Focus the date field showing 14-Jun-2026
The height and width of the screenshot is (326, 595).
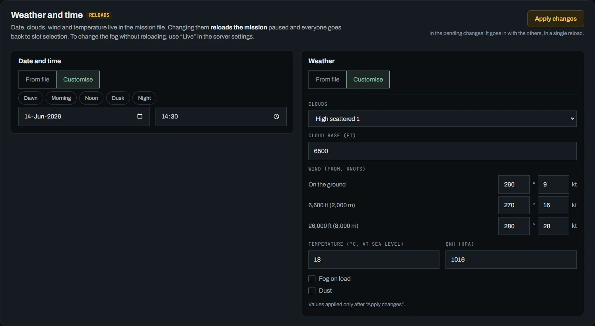point(84,116)
